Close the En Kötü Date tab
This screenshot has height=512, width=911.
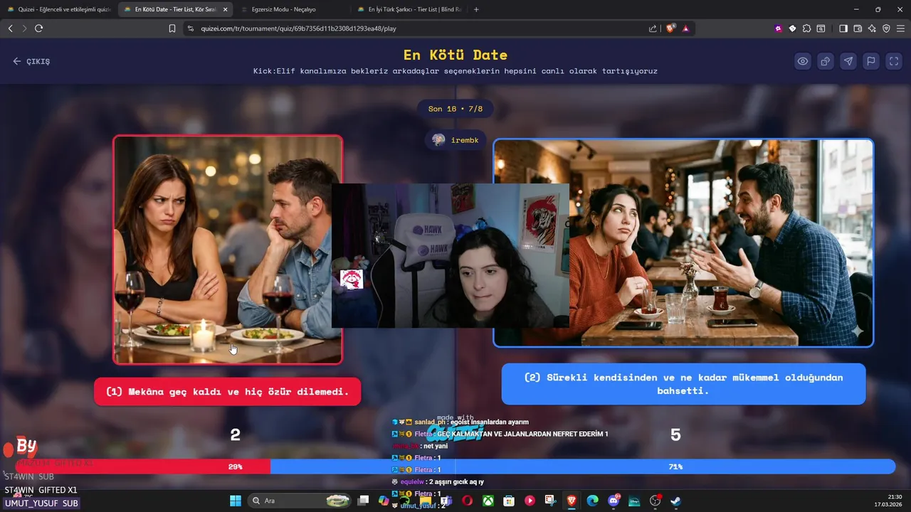[x=225, y=9]
